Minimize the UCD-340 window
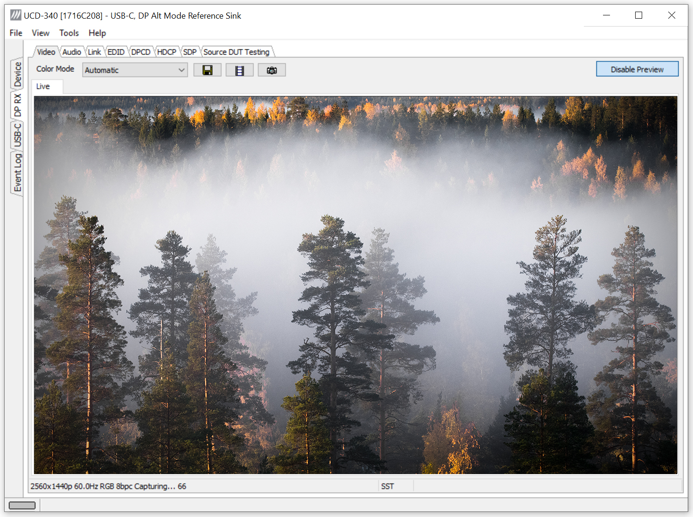 [606, 15]
